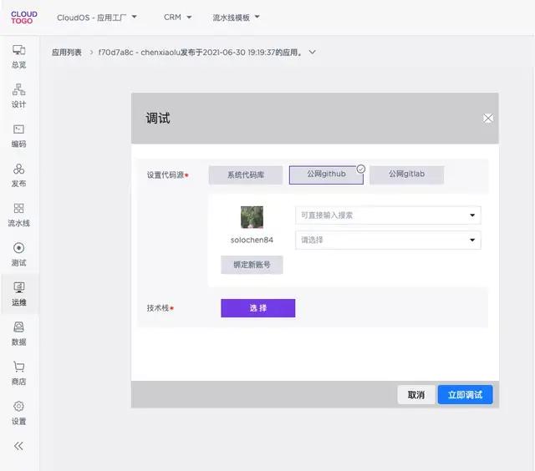The height and width of the screenshot is (471, 535).
Task: Open the 数据 data sidebar icon
Action: 18,333
